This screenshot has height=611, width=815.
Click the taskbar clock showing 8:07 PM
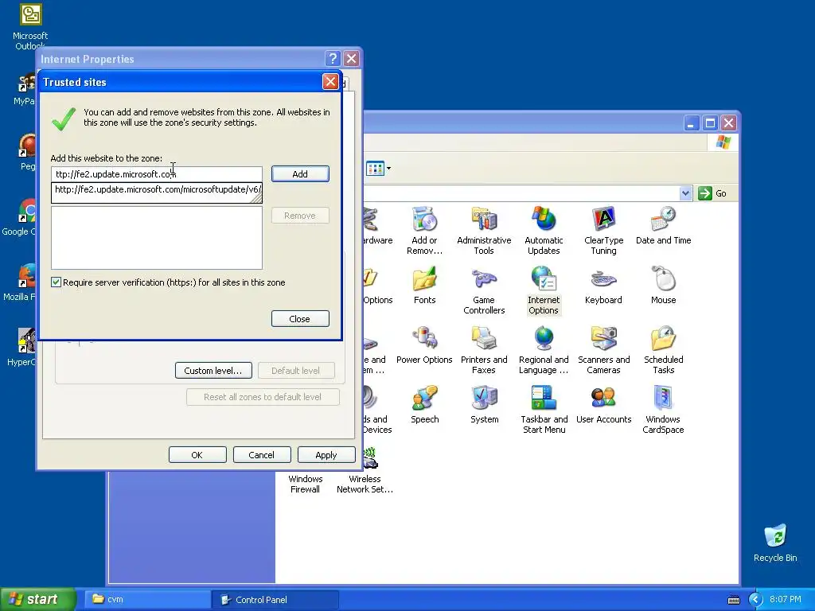pos(786,599)
